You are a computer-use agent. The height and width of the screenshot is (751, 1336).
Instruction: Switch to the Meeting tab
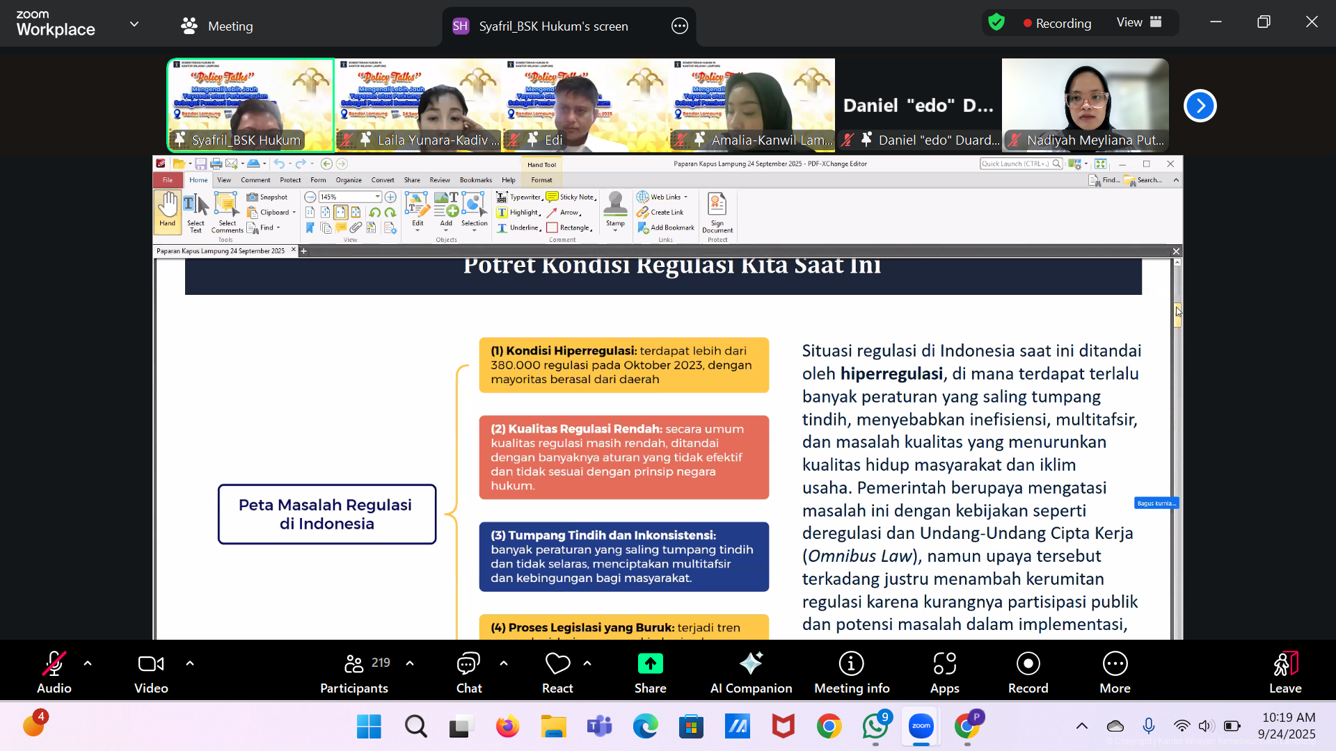click(x=217, y=26)
